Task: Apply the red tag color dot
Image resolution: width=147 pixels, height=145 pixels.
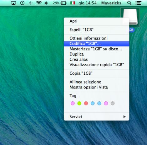Action: [x=86, y=103]
